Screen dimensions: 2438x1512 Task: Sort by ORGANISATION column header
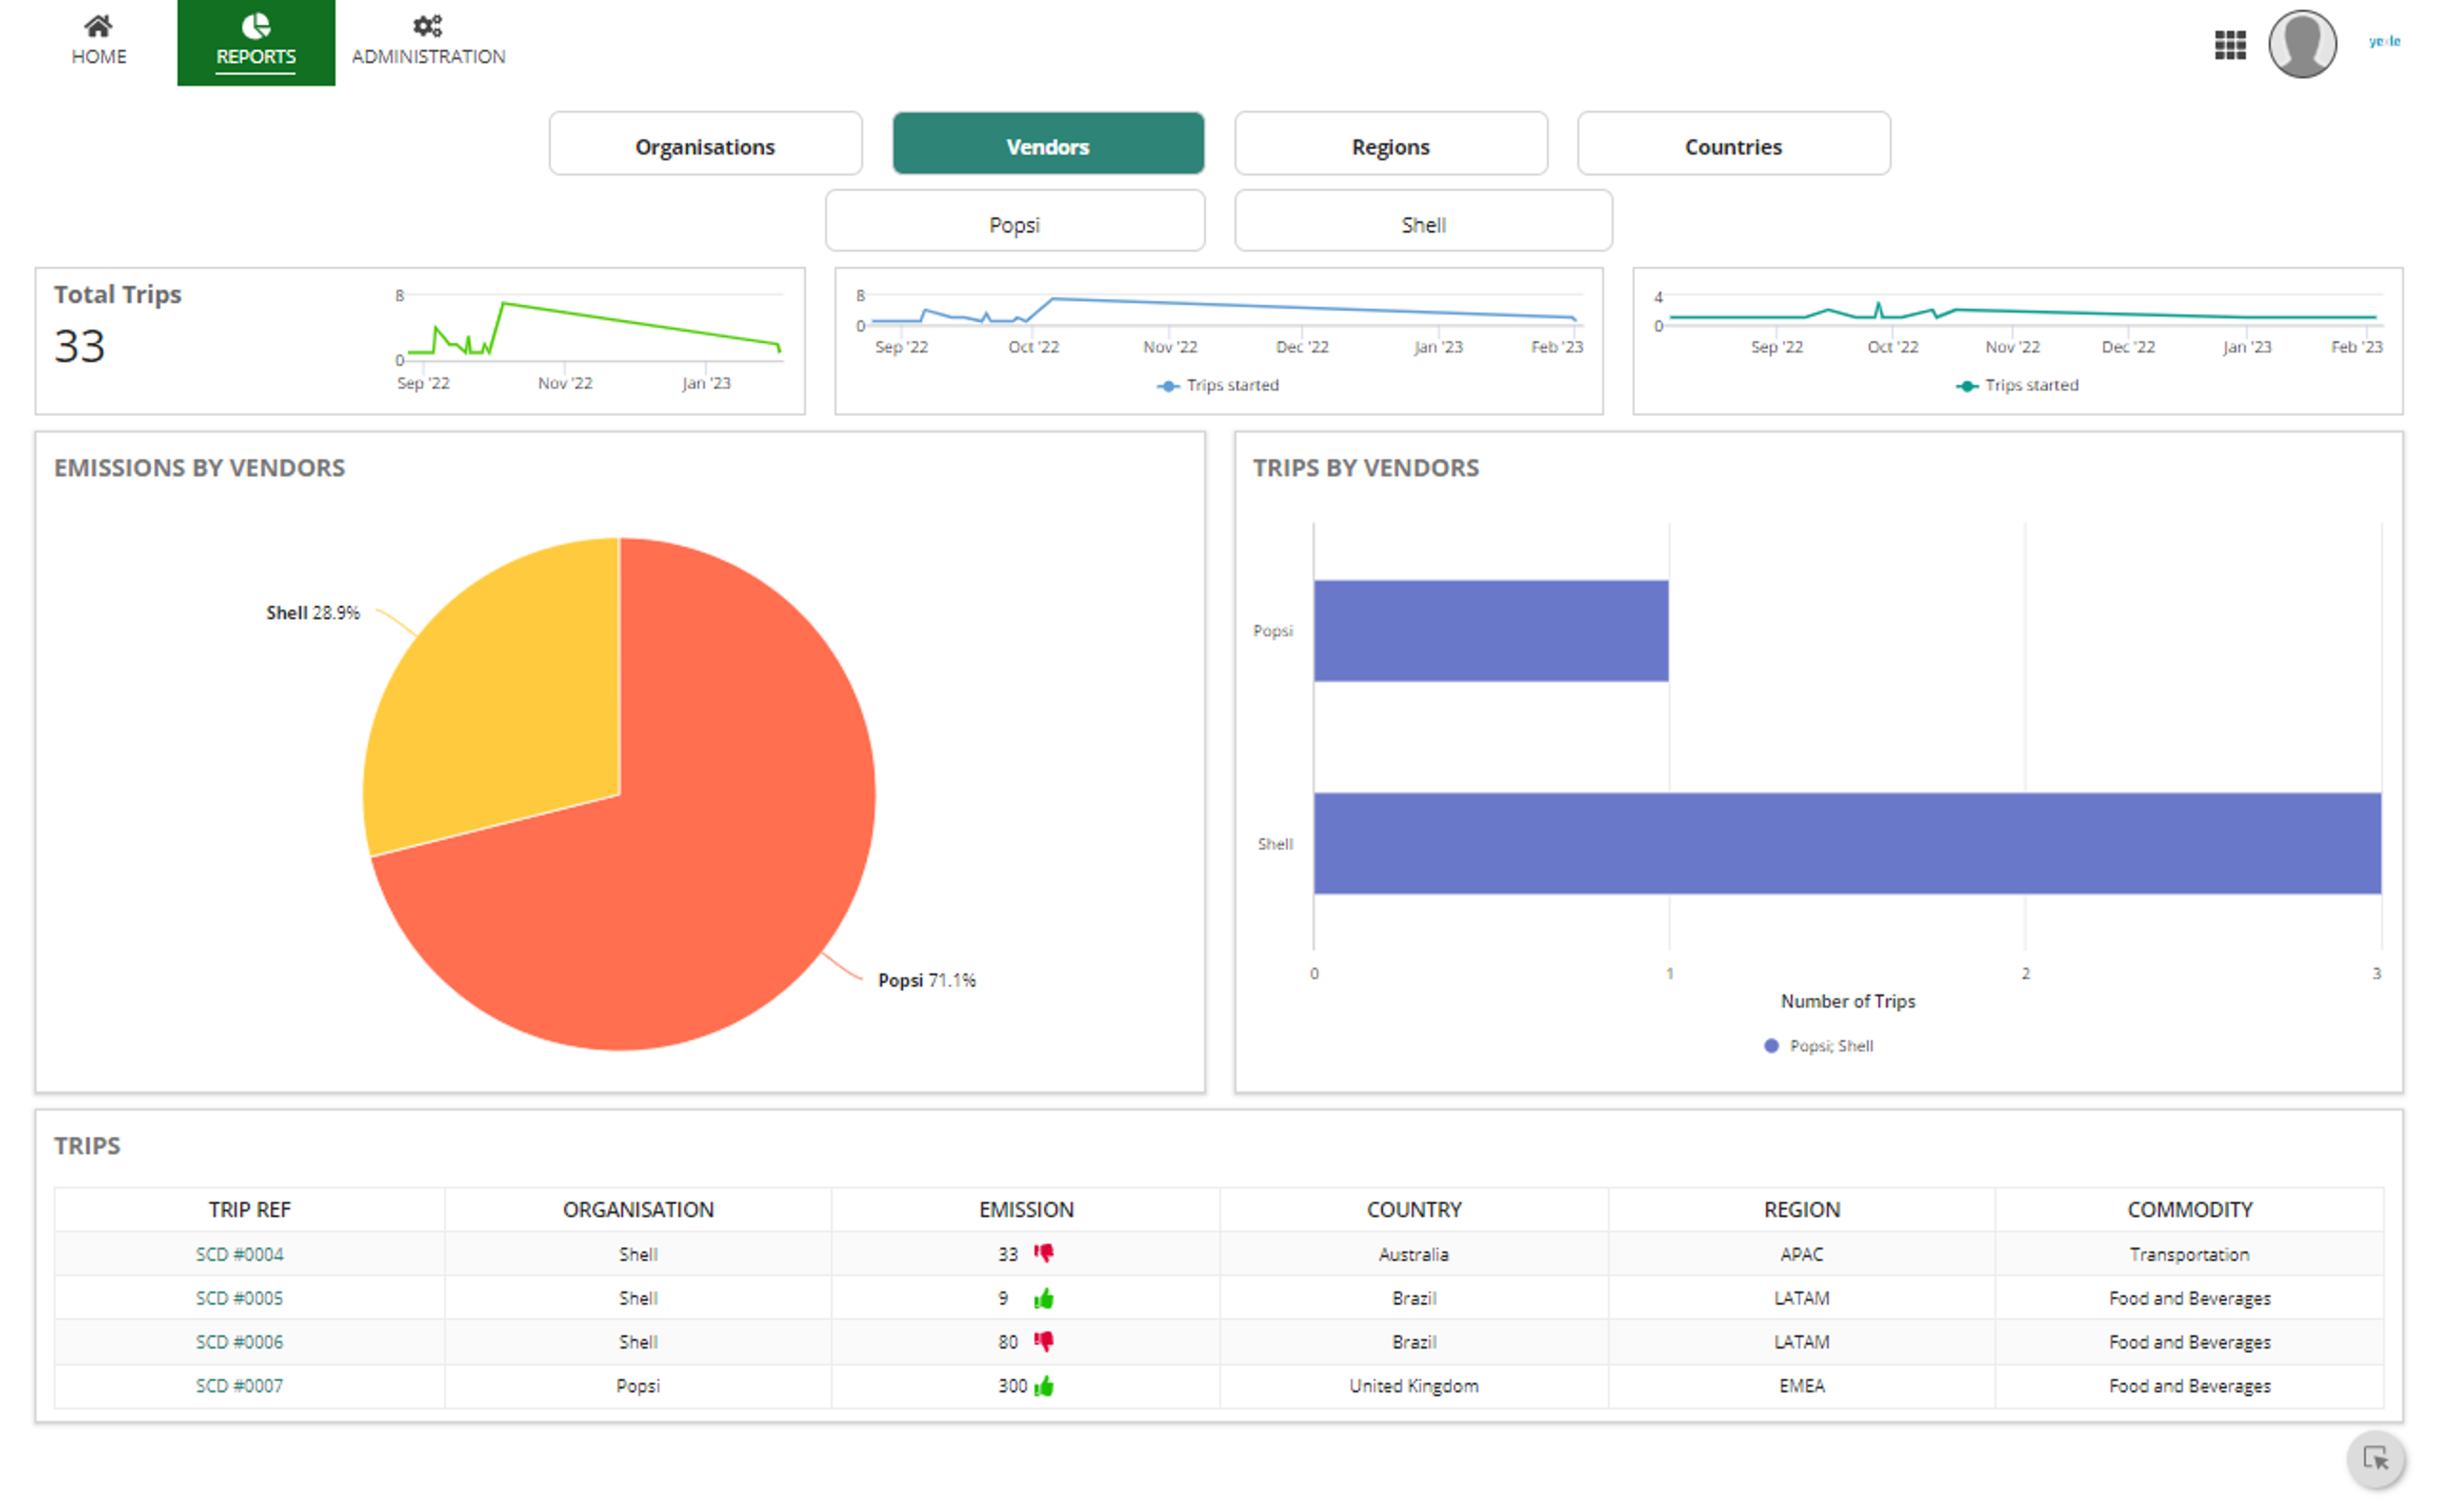[x=638, y=1209]
